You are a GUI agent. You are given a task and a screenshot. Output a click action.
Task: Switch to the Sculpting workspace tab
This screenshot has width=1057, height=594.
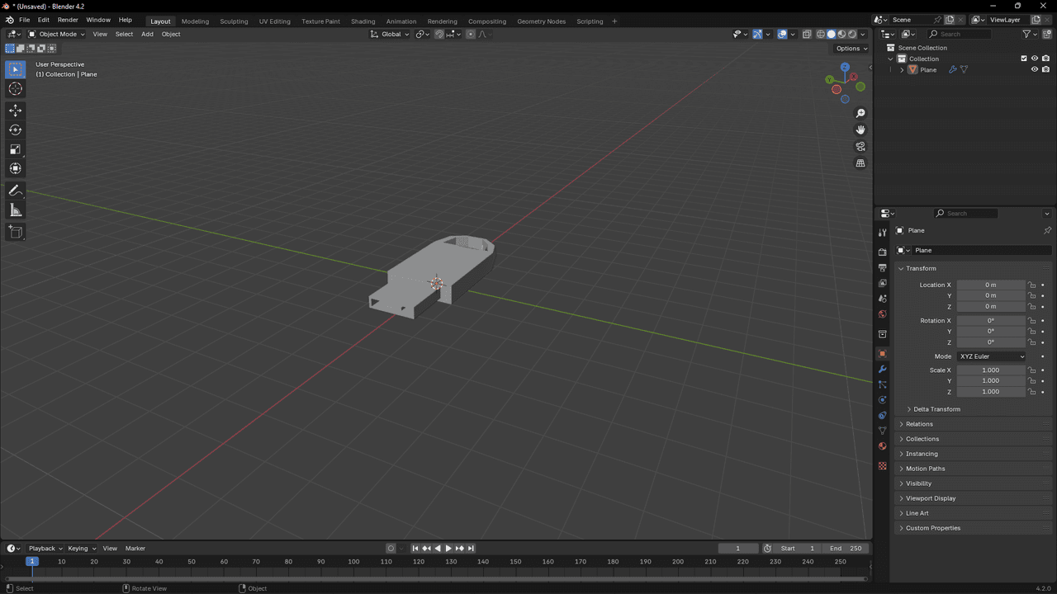234,21
